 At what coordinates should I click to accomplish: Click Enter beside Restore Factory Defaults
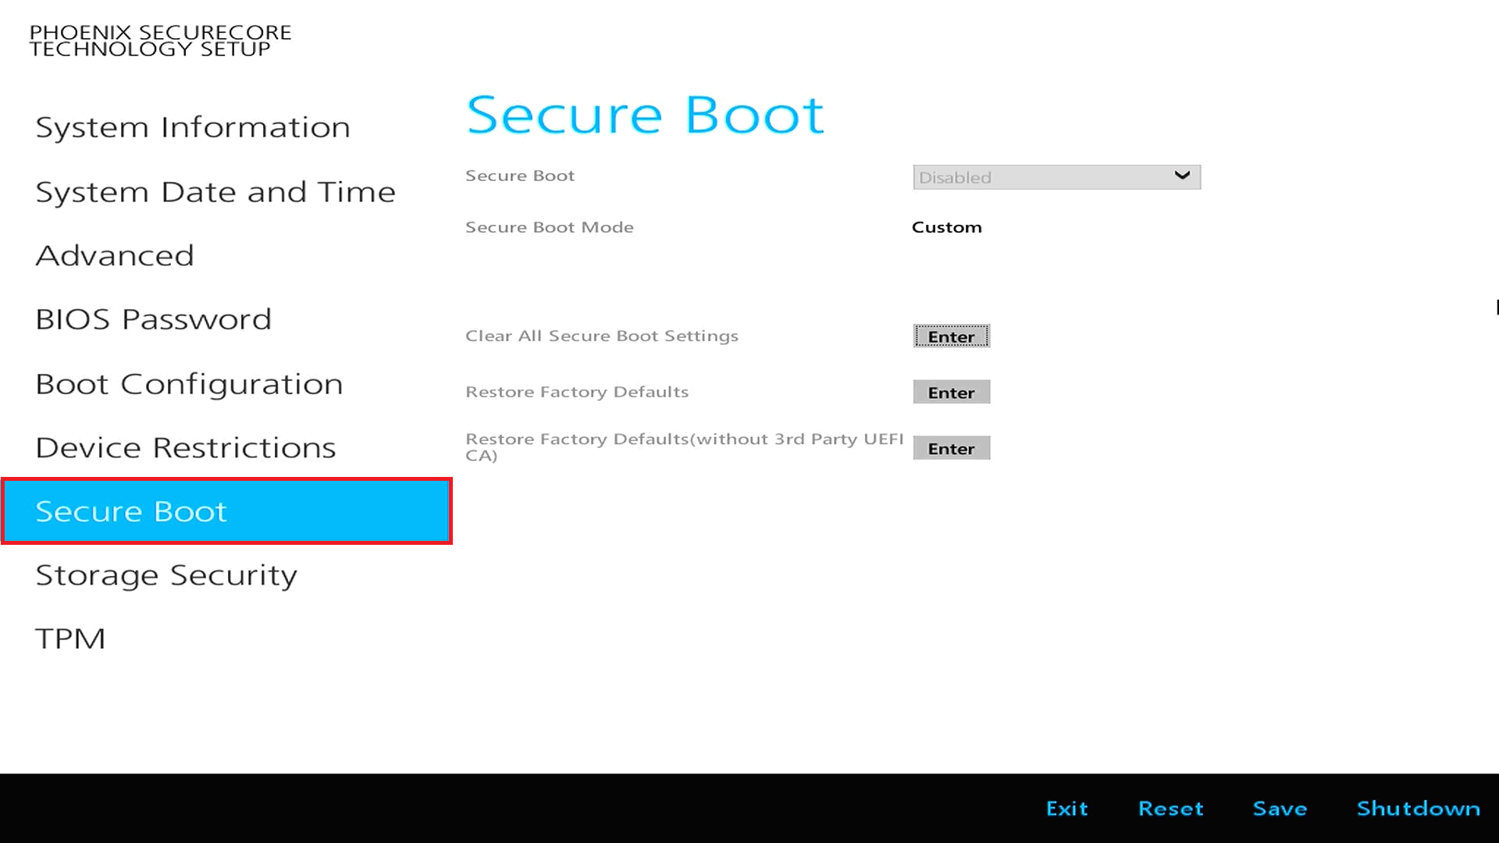click(x=952, y=393)
